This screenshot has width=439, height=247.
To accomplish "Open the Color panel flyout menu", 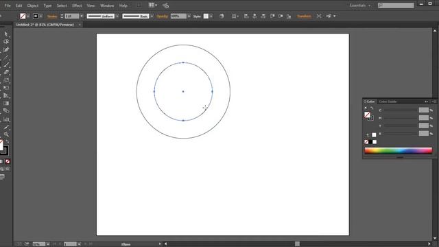I will [434, 102].
